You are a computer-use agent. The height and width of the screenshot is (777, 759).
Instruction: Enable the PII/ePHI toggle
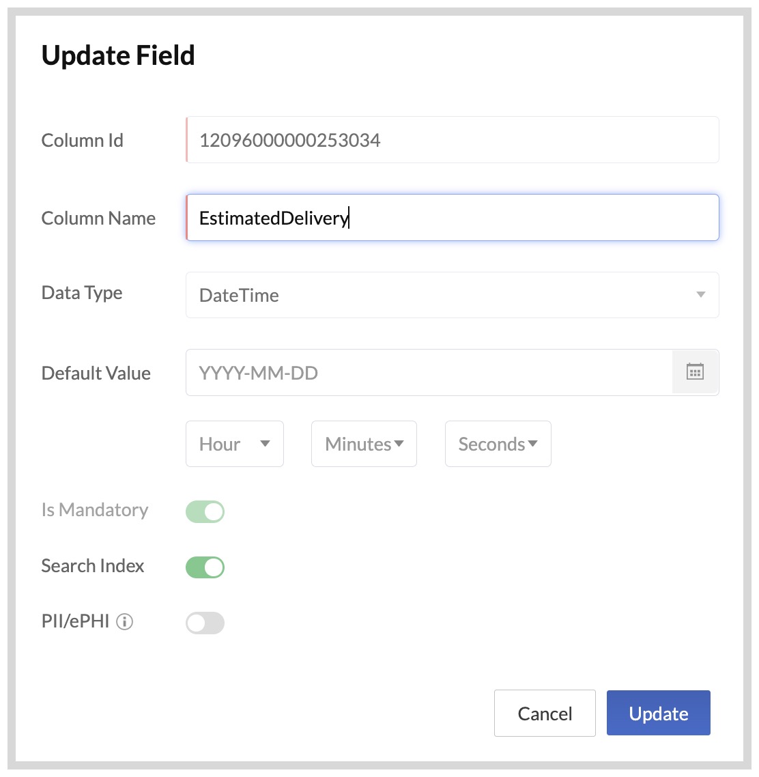point(205,622)
